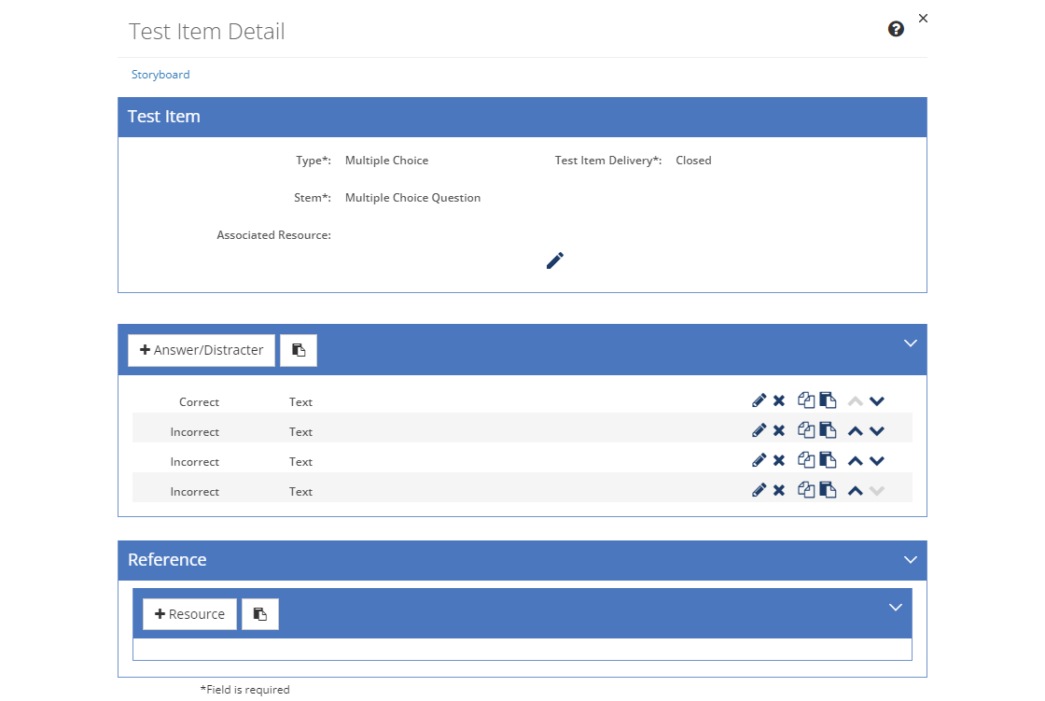Collapse the Resource sub-panel
The image size is (1045, 701).
[896, 607]
